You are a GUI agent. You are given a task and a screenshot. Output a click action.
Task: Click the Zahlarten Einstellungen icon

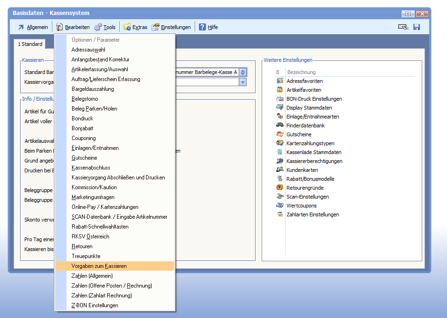click(x=280, y=214)
